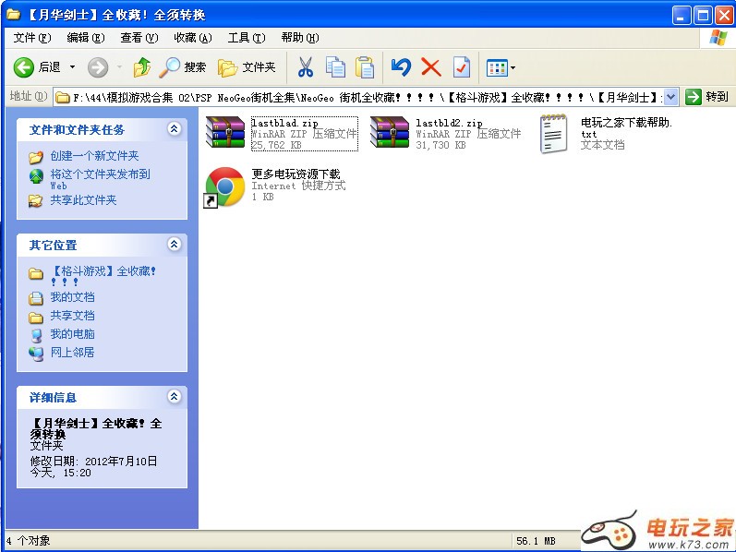The width and height of the screenshot is (736, 552).
Task: Click the title bar folder icon
Action: [13, 15]
